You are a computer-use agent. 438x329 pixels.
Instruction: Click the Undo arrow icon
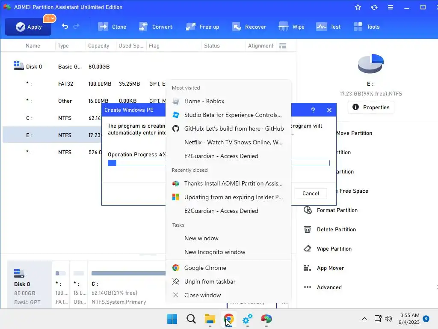pyautogui.click(x=65, y=26)
